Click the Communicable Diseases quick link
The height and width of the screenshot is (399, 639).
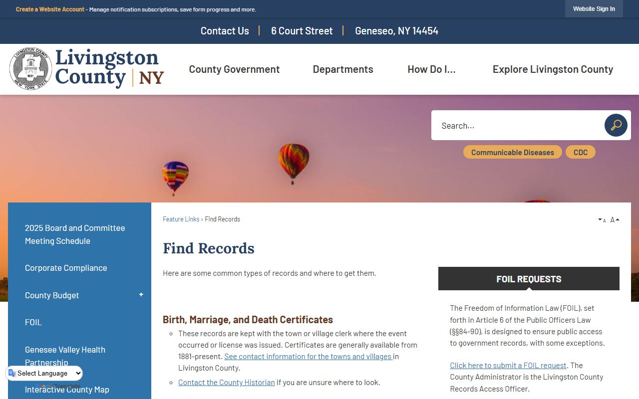coord(512,152)
